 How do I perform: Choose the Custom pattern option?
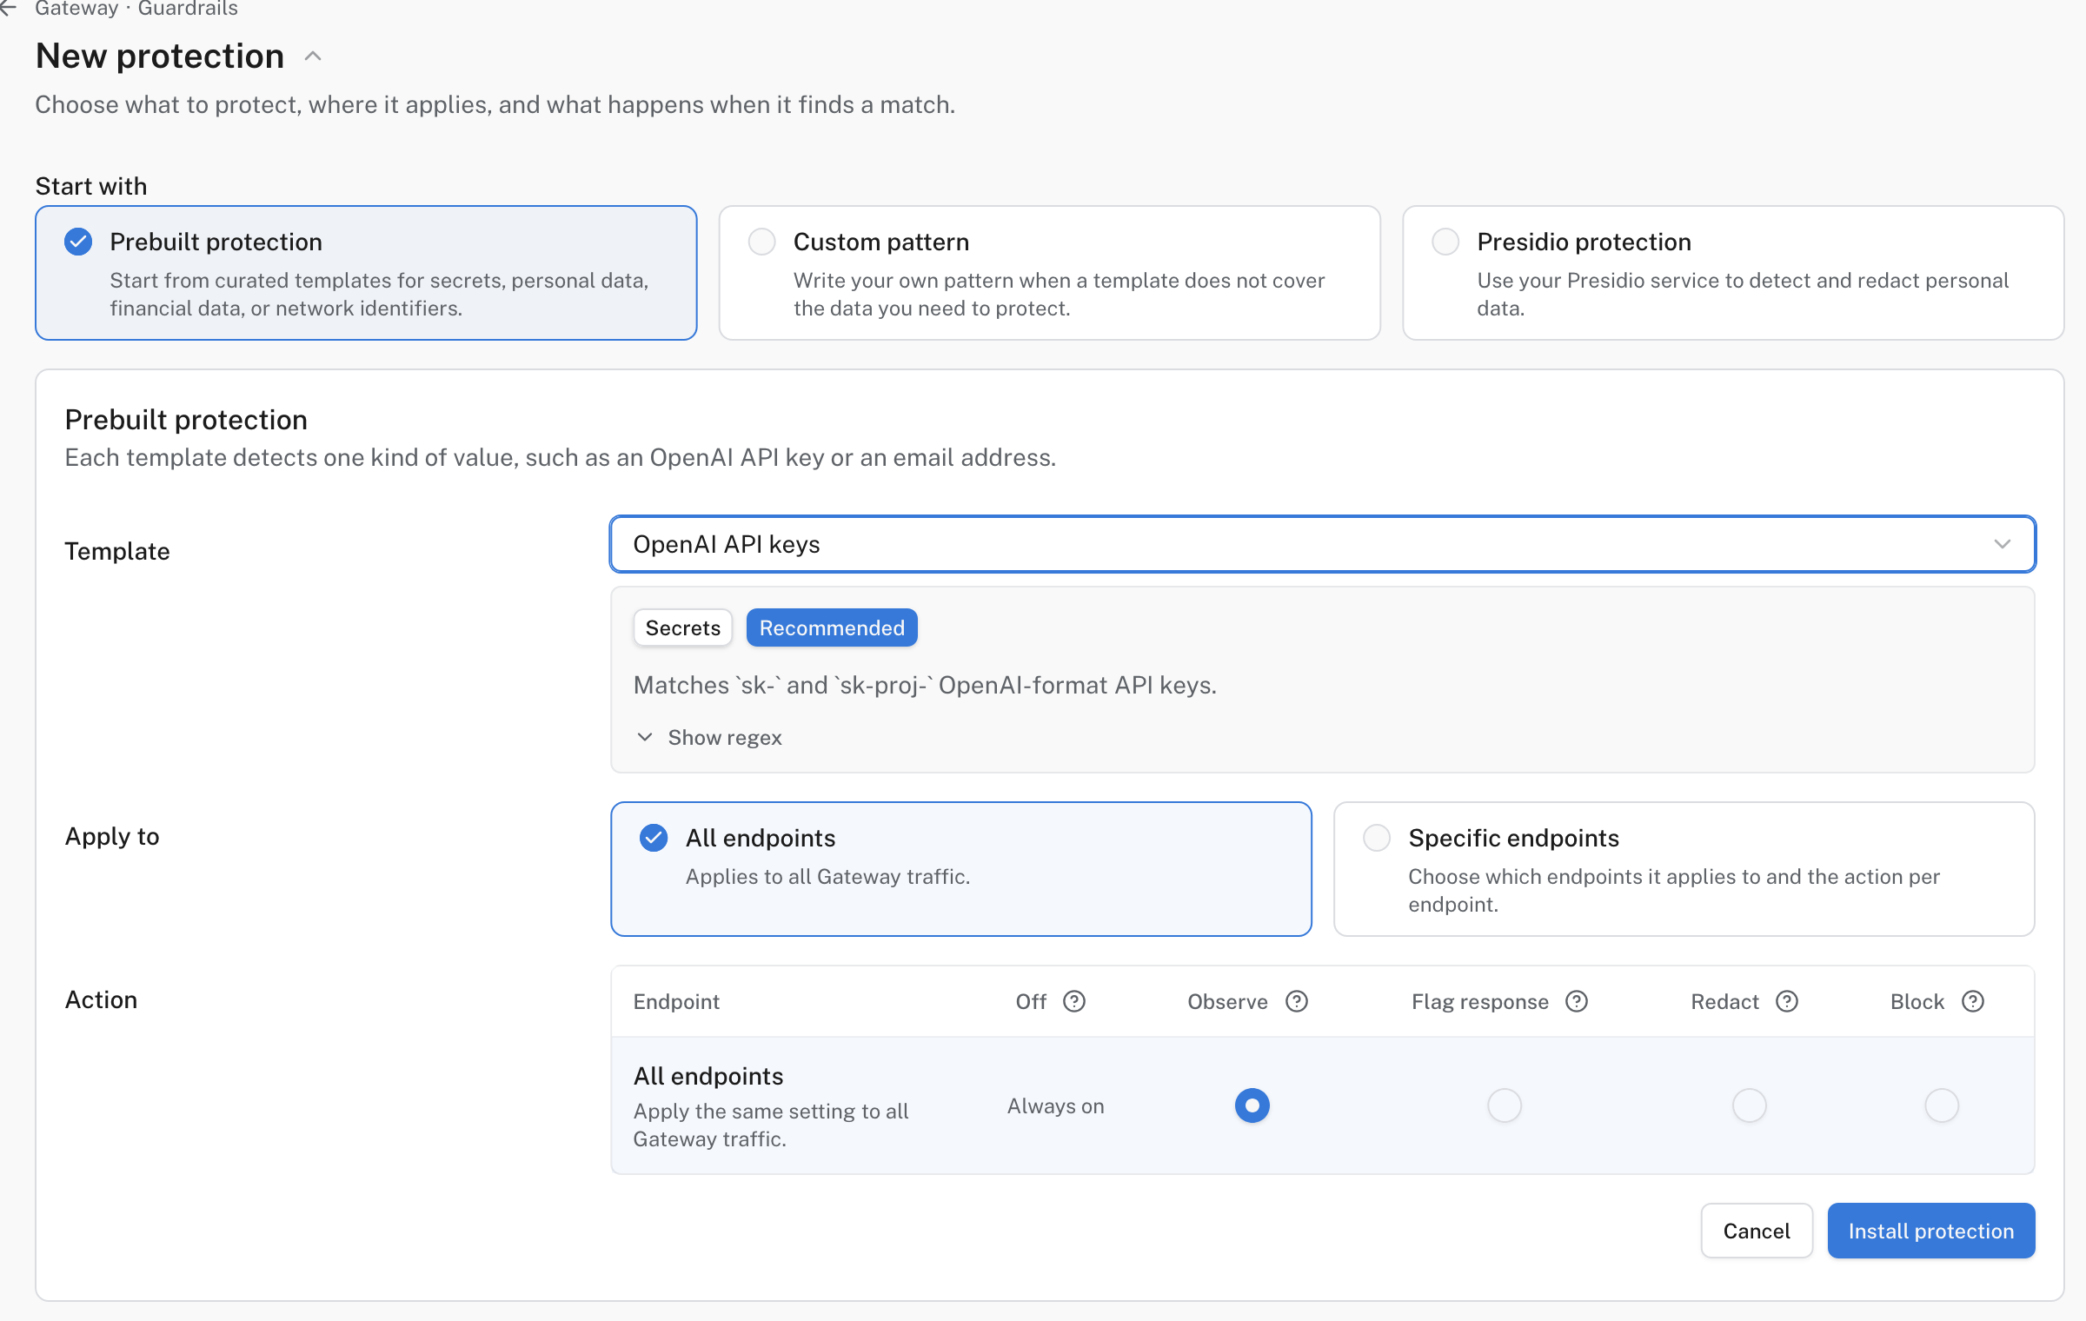(x=1049, y=273)
